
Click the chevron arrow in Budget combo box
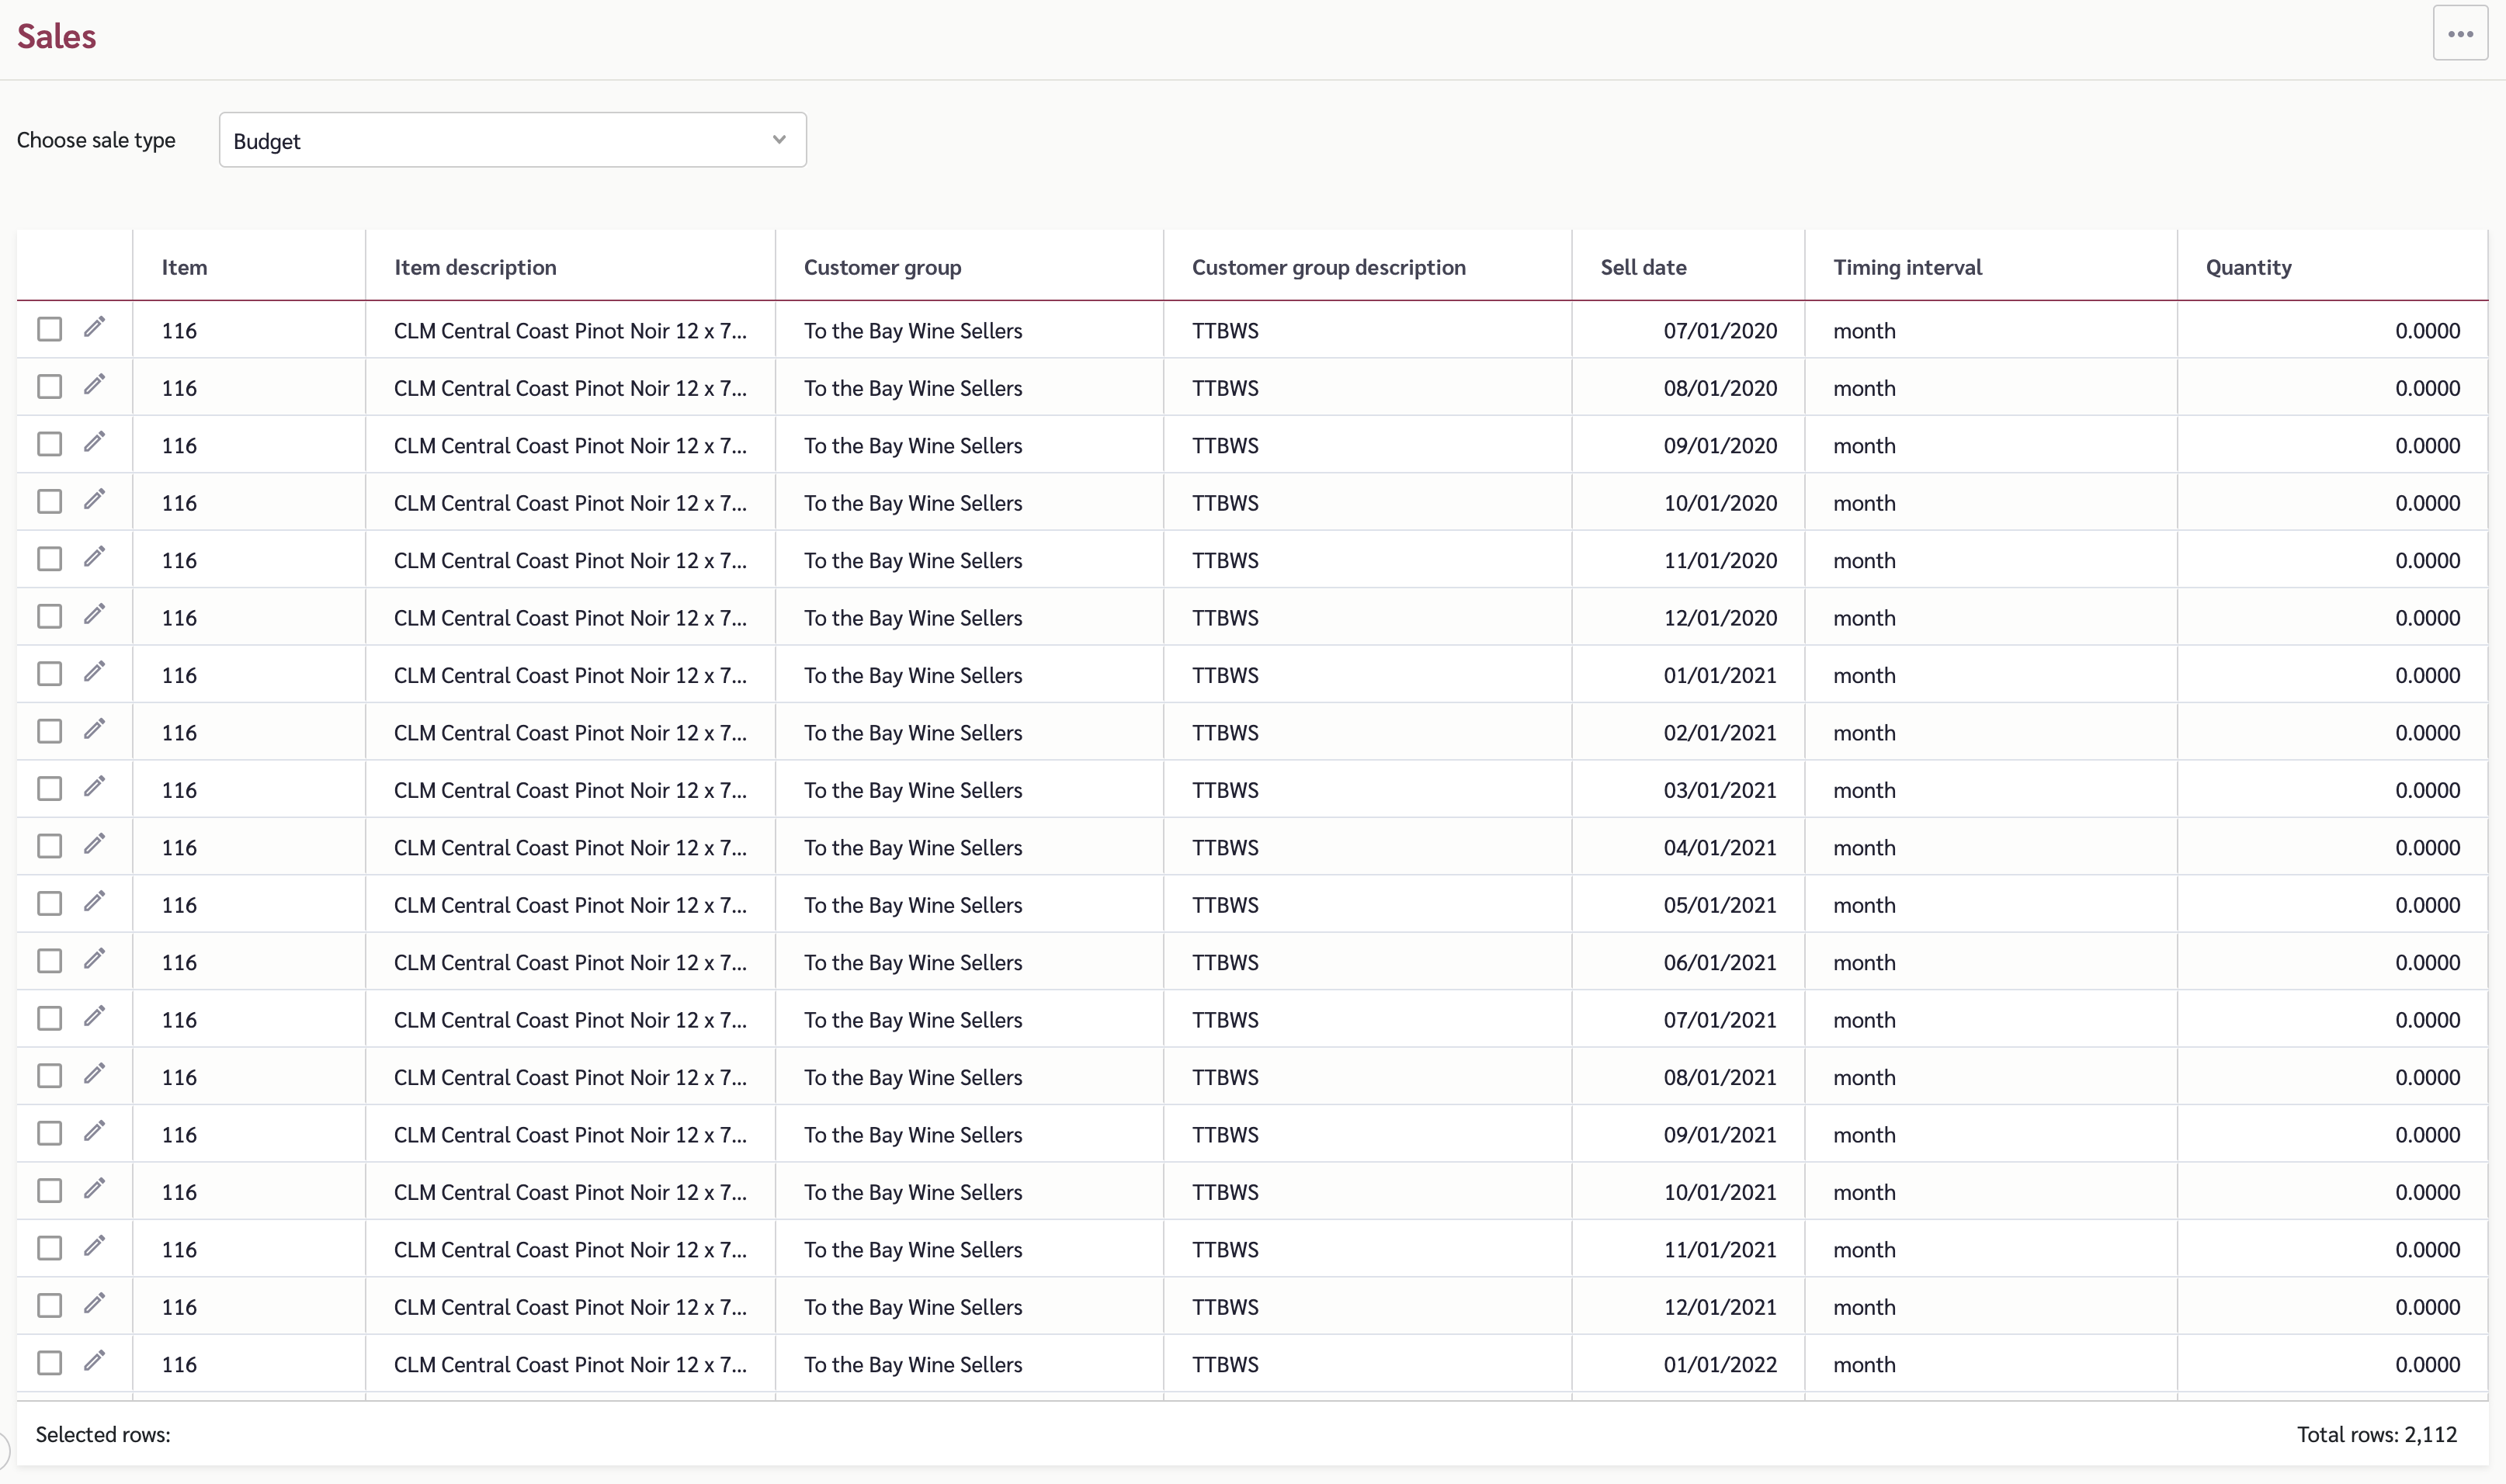click(x=779, y=140)
